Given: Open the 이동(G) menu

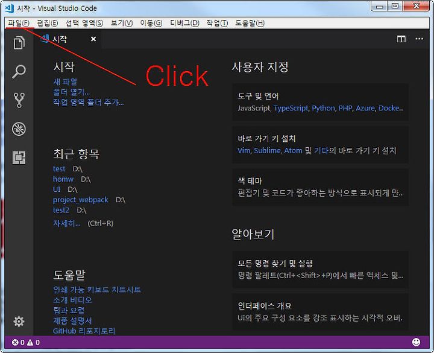Looking at the screenshot, I should click(151, 23).
